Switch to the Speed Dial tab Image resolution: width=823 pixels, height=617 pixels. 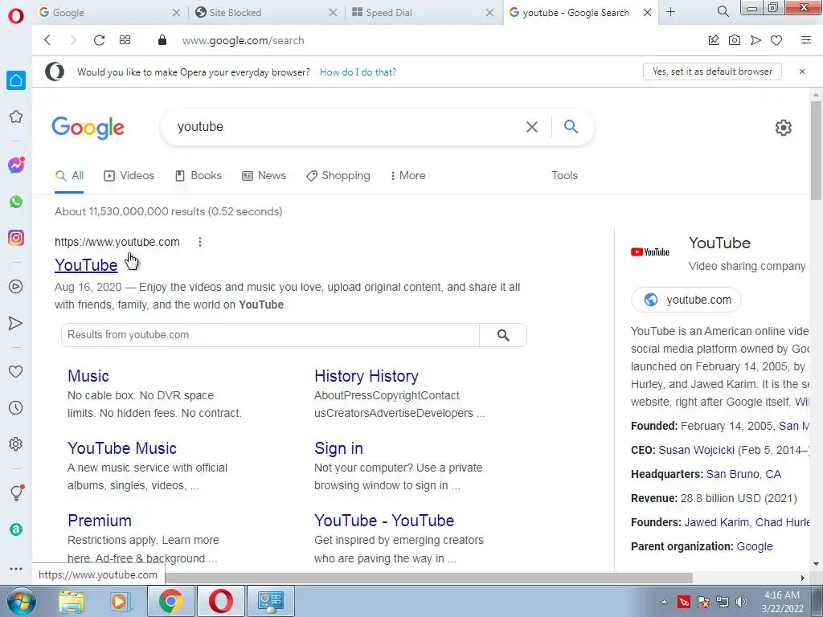tap(423, 12)
